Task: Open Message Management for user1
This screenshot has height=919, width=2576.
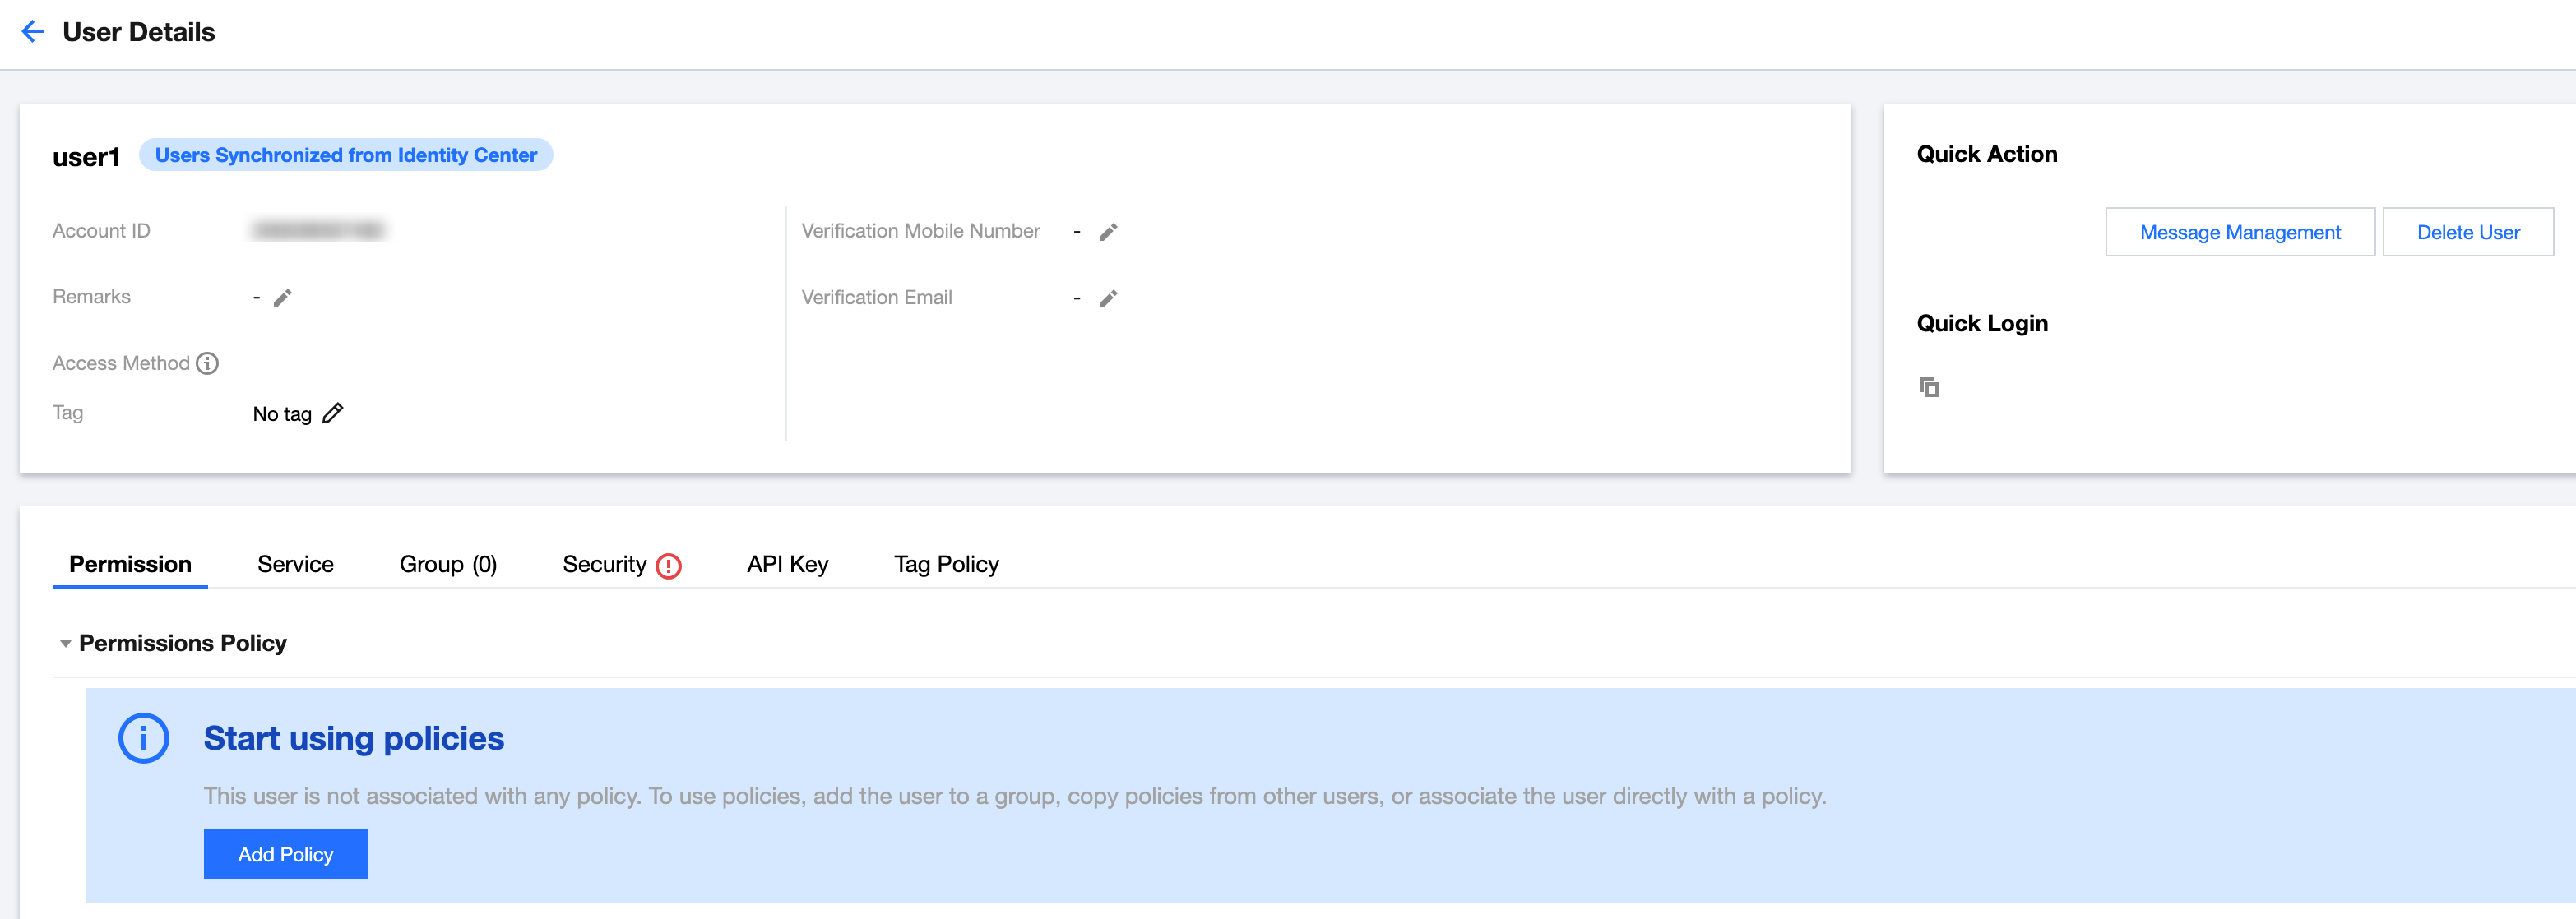Action: pos(2240,232)
